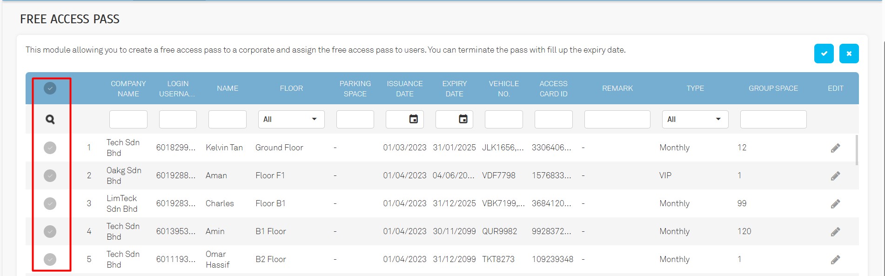Edit Omar Hassif's pass entry
The image size is (885, 276).
coord(835,260)
